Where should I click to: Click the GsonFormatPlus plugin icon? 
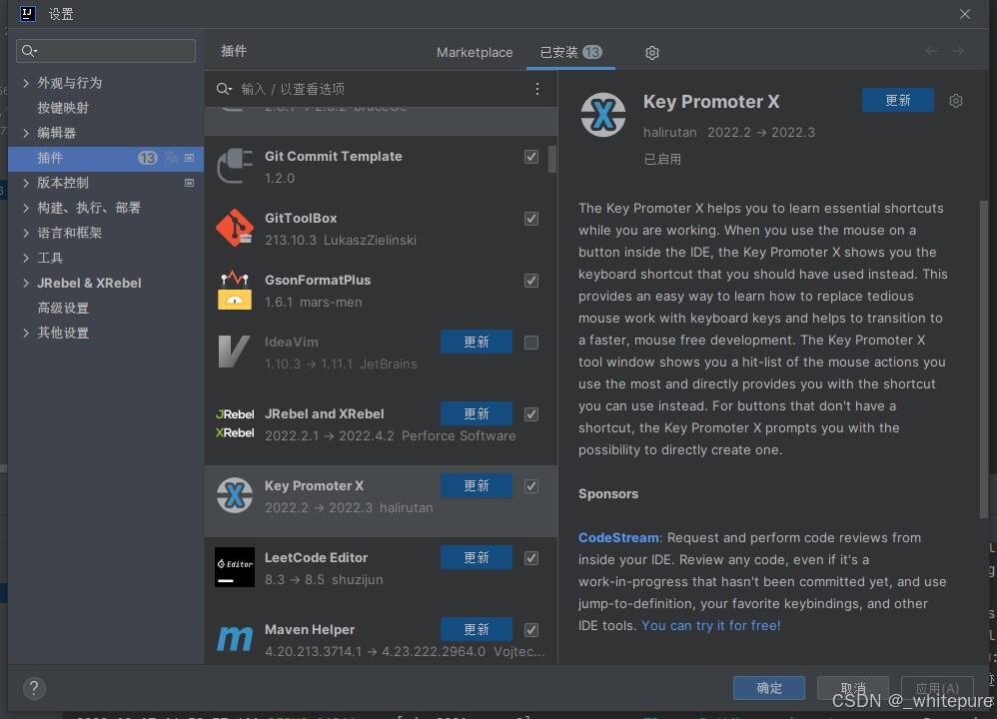[235, 290]
